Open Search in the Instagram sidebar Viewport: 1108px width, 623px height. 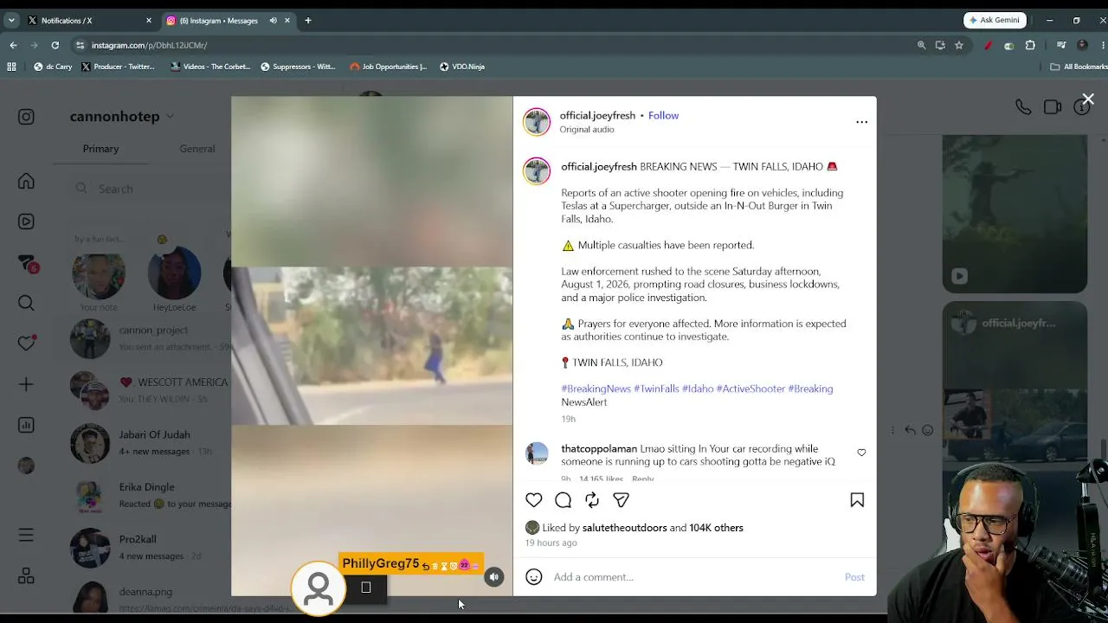pos(26,303)
